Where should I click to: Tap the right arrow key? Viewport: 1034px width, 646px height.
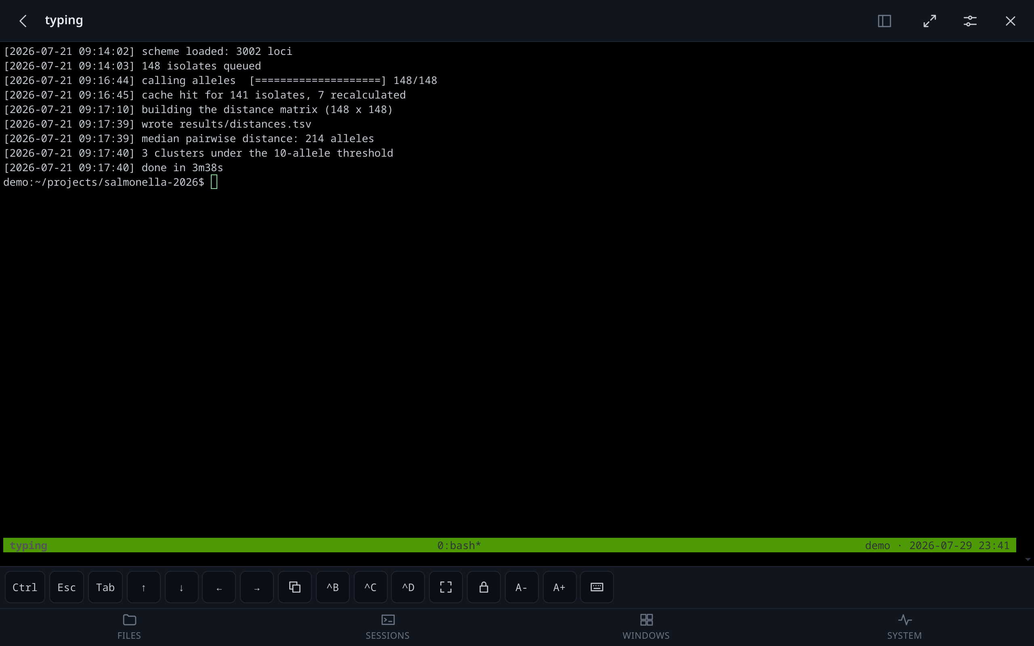coord(257,587)
